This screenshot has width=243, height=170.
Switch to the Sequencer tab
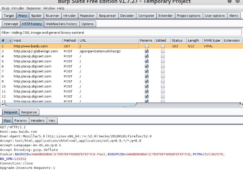click(x=107, y=16)
